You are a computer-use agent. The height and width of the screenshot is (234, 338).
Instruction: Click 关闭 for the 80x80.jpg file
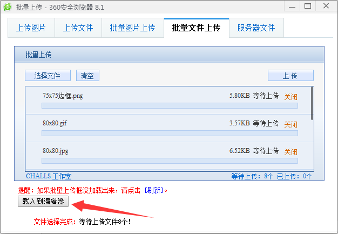tap(290, 151)
